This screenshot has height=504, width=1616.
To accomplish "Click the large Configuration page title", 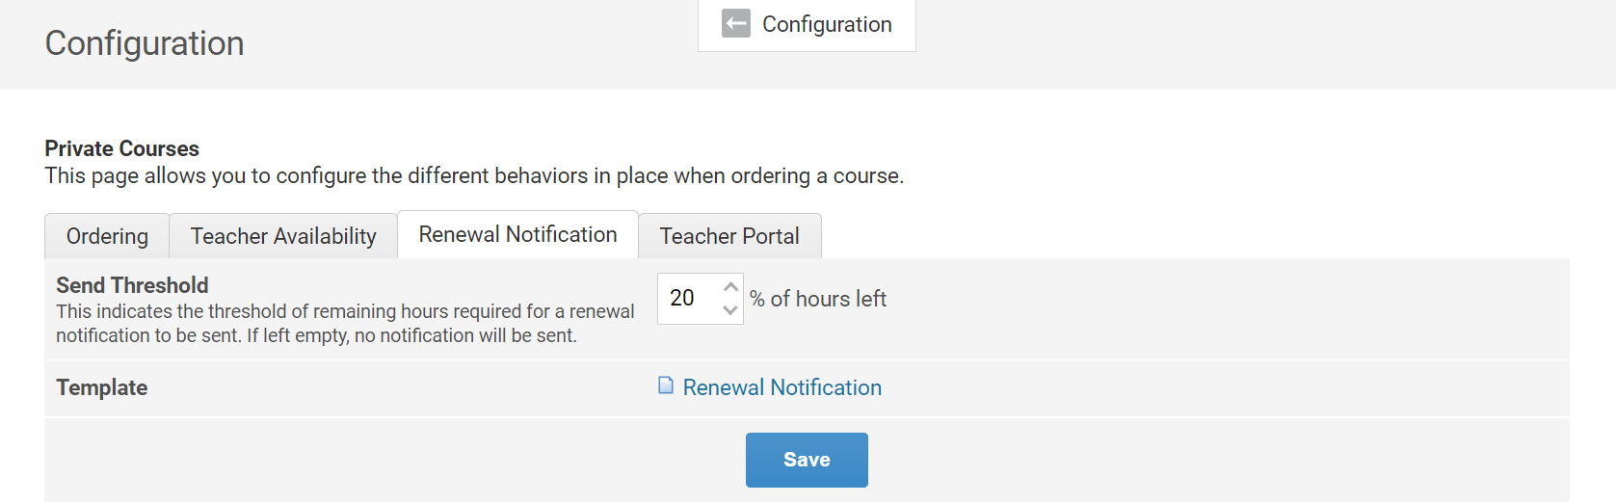I will [145, 43].
